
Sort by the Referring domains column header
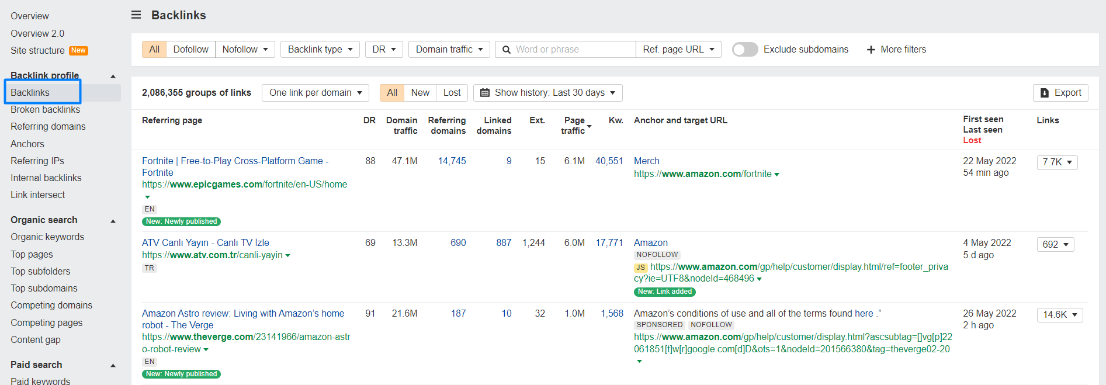[x=447, y=126]
